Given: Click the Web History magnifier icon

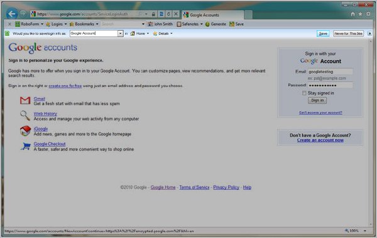Looking at the screenshot, I should (x=25, y=115).
